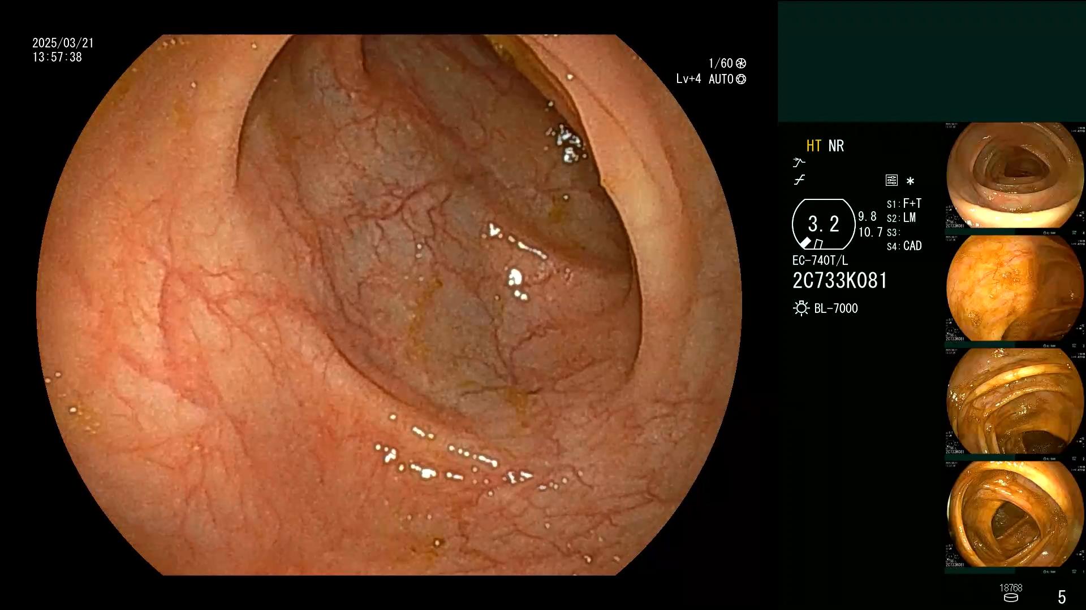Image resolution: width=1086 pixels, height=610 pixels.
Task: Open the first thumbnail of colon lumen
Action: [1015, 176]
